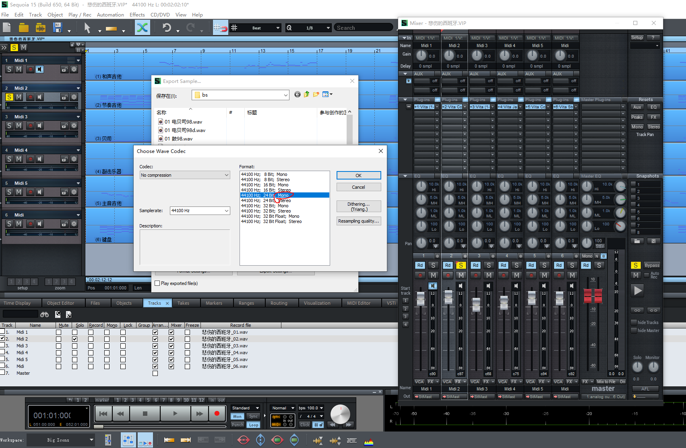686x448 pixels.
Task: Click the mixer's large play button
Action: click(638, 290)
